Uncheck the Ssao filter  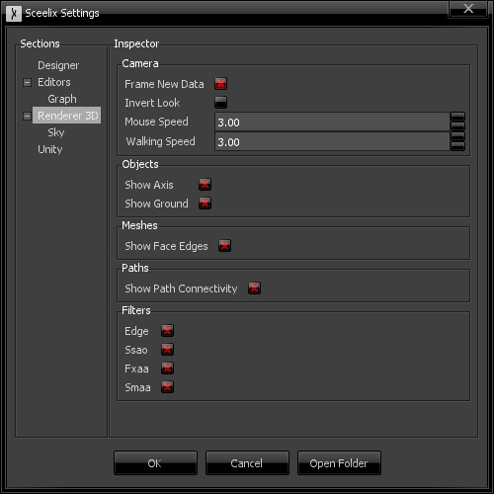tap(167, 350)
